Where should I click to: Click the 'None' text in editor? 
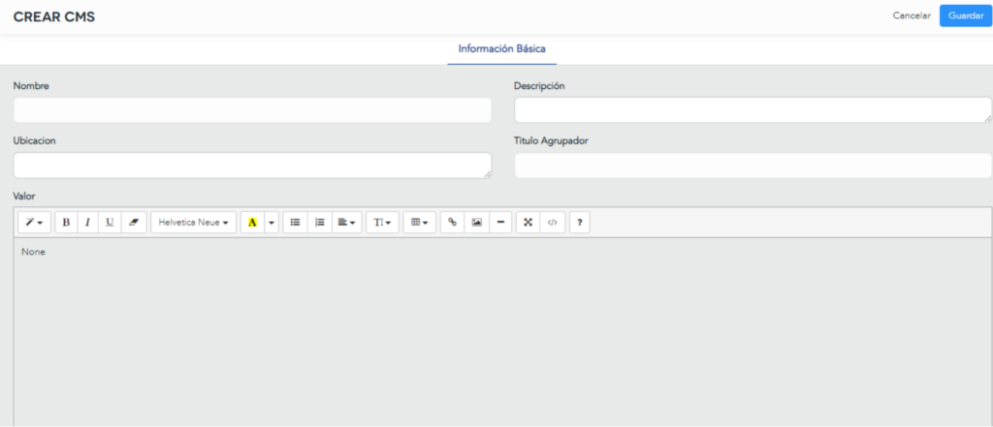pyautogui.click(x=34, y=252)
